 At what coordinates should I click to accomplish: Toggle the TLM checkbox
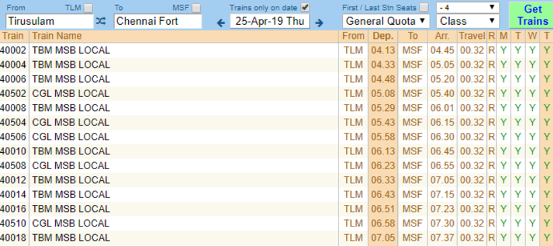point(88,8)
